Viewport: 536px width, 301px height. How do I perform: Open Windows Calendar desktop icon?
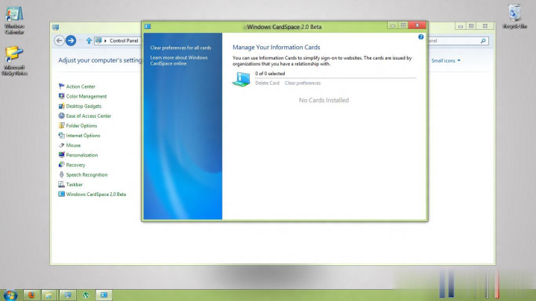(14, 20)
